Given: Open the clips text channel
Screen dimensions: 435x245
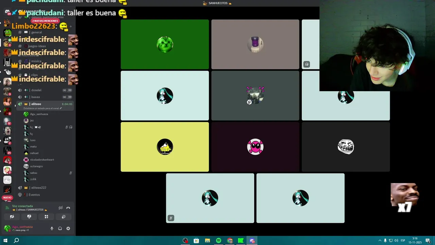Looking at the screenshot, I should pos(45,75).
